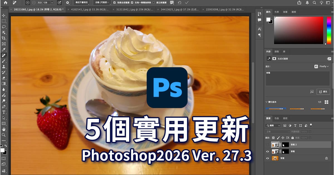Switch to the 色版 panel tab
Screen dimensions: 334x175
tap(276, 118)
